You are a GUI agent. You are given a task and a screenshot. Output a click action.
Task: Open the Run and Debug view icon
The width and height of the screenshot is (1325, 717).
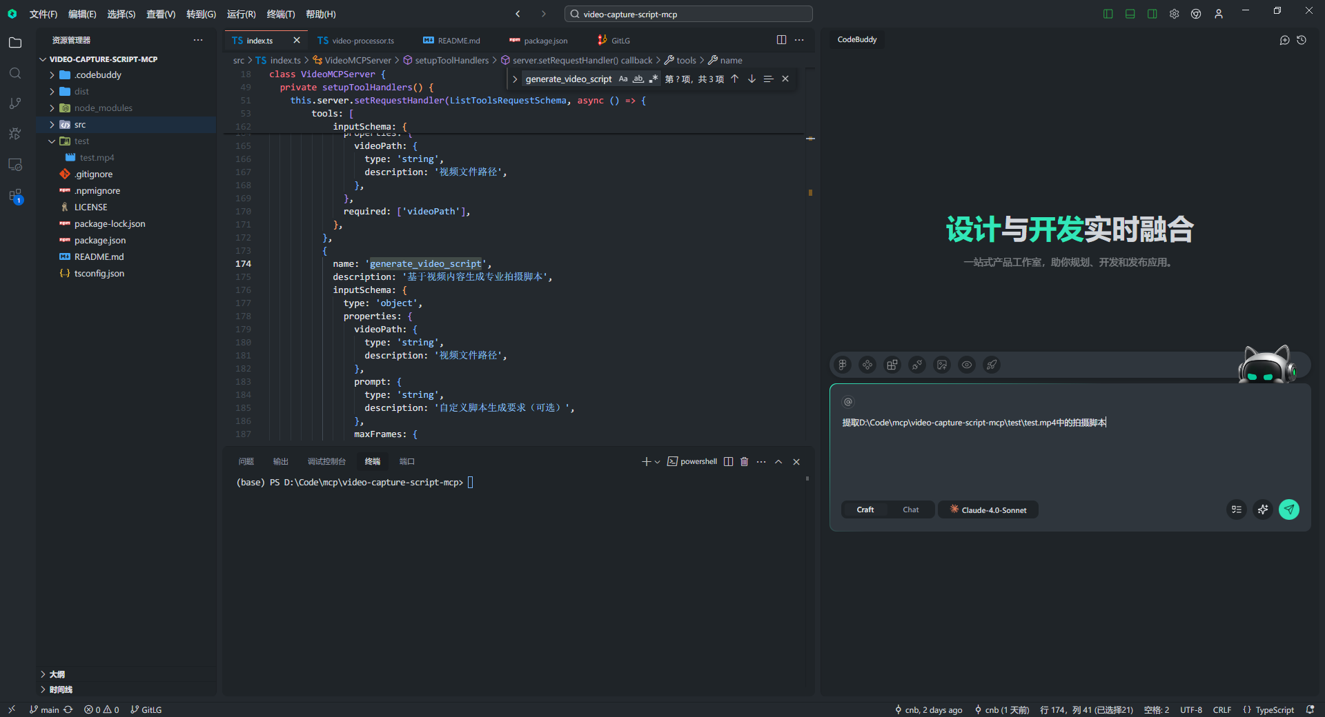(15, 134)
